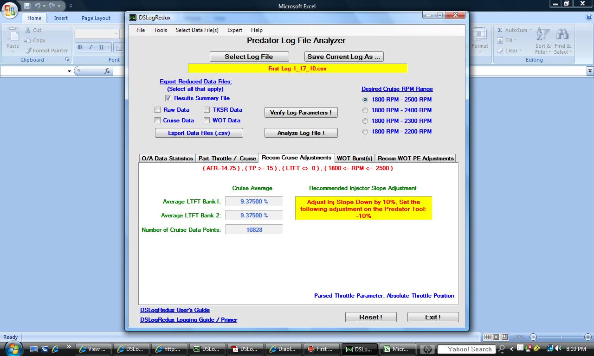Switch to the WOT Burst(s) tab

pos(355,159)
